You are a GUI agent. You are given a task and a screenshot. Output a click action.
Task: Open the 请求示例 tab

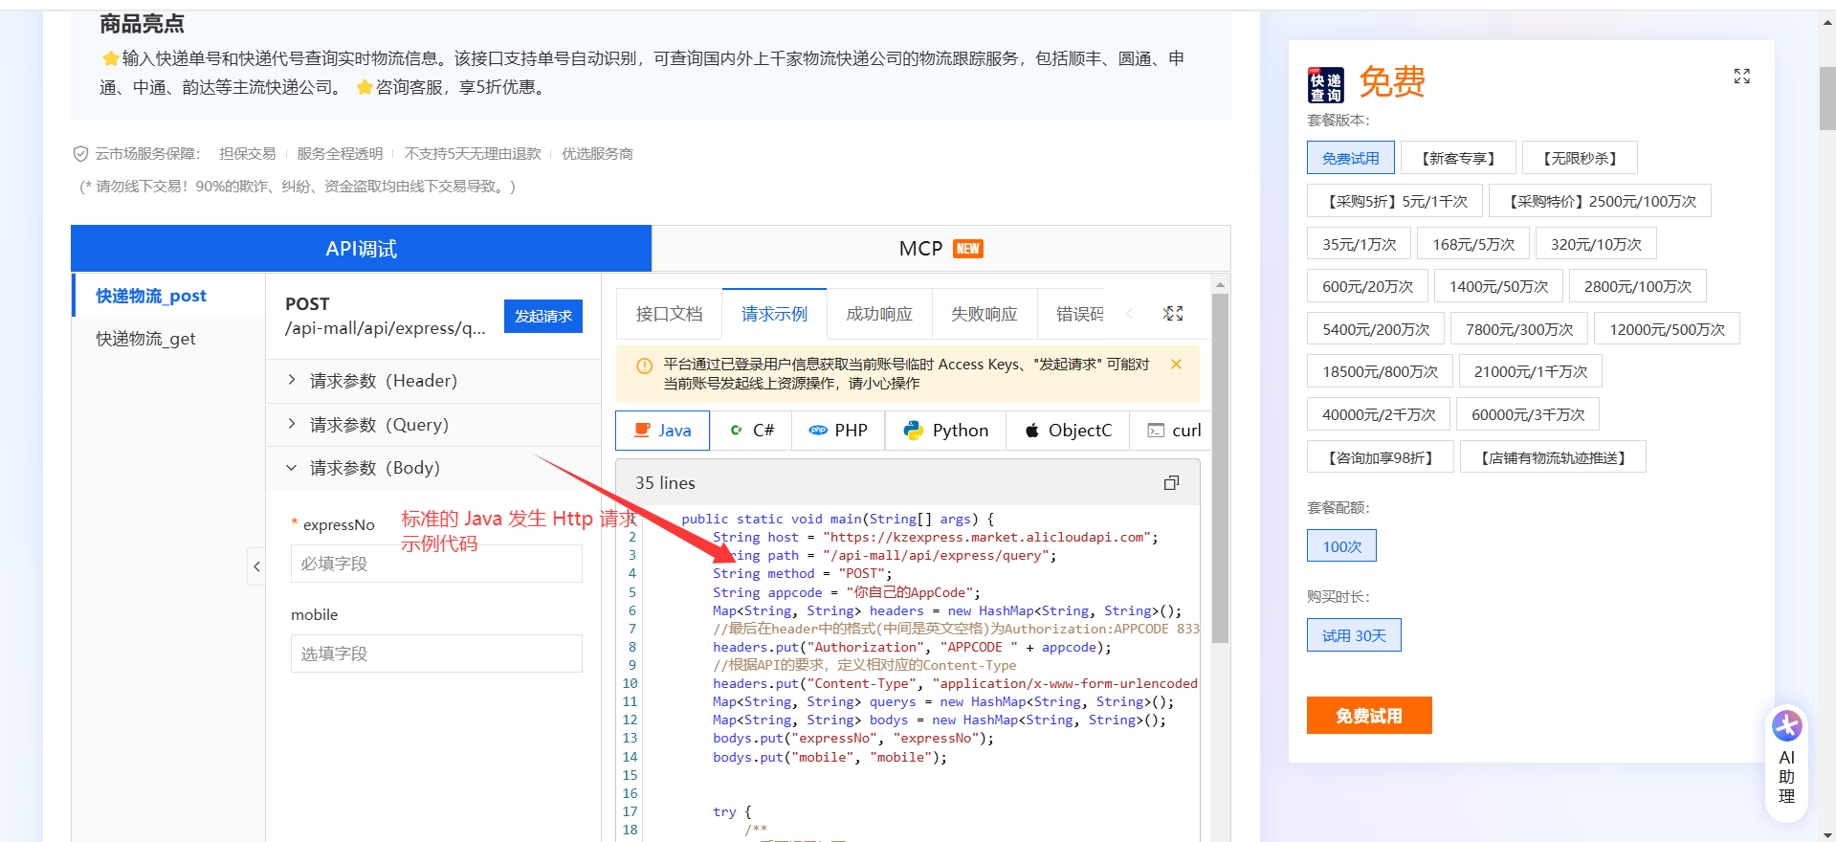774,314
